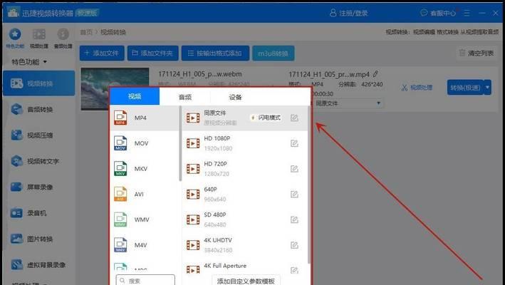This screenshot has height=285, width=505.
Task: Select M4V format
Action: [x=145, y=245]
